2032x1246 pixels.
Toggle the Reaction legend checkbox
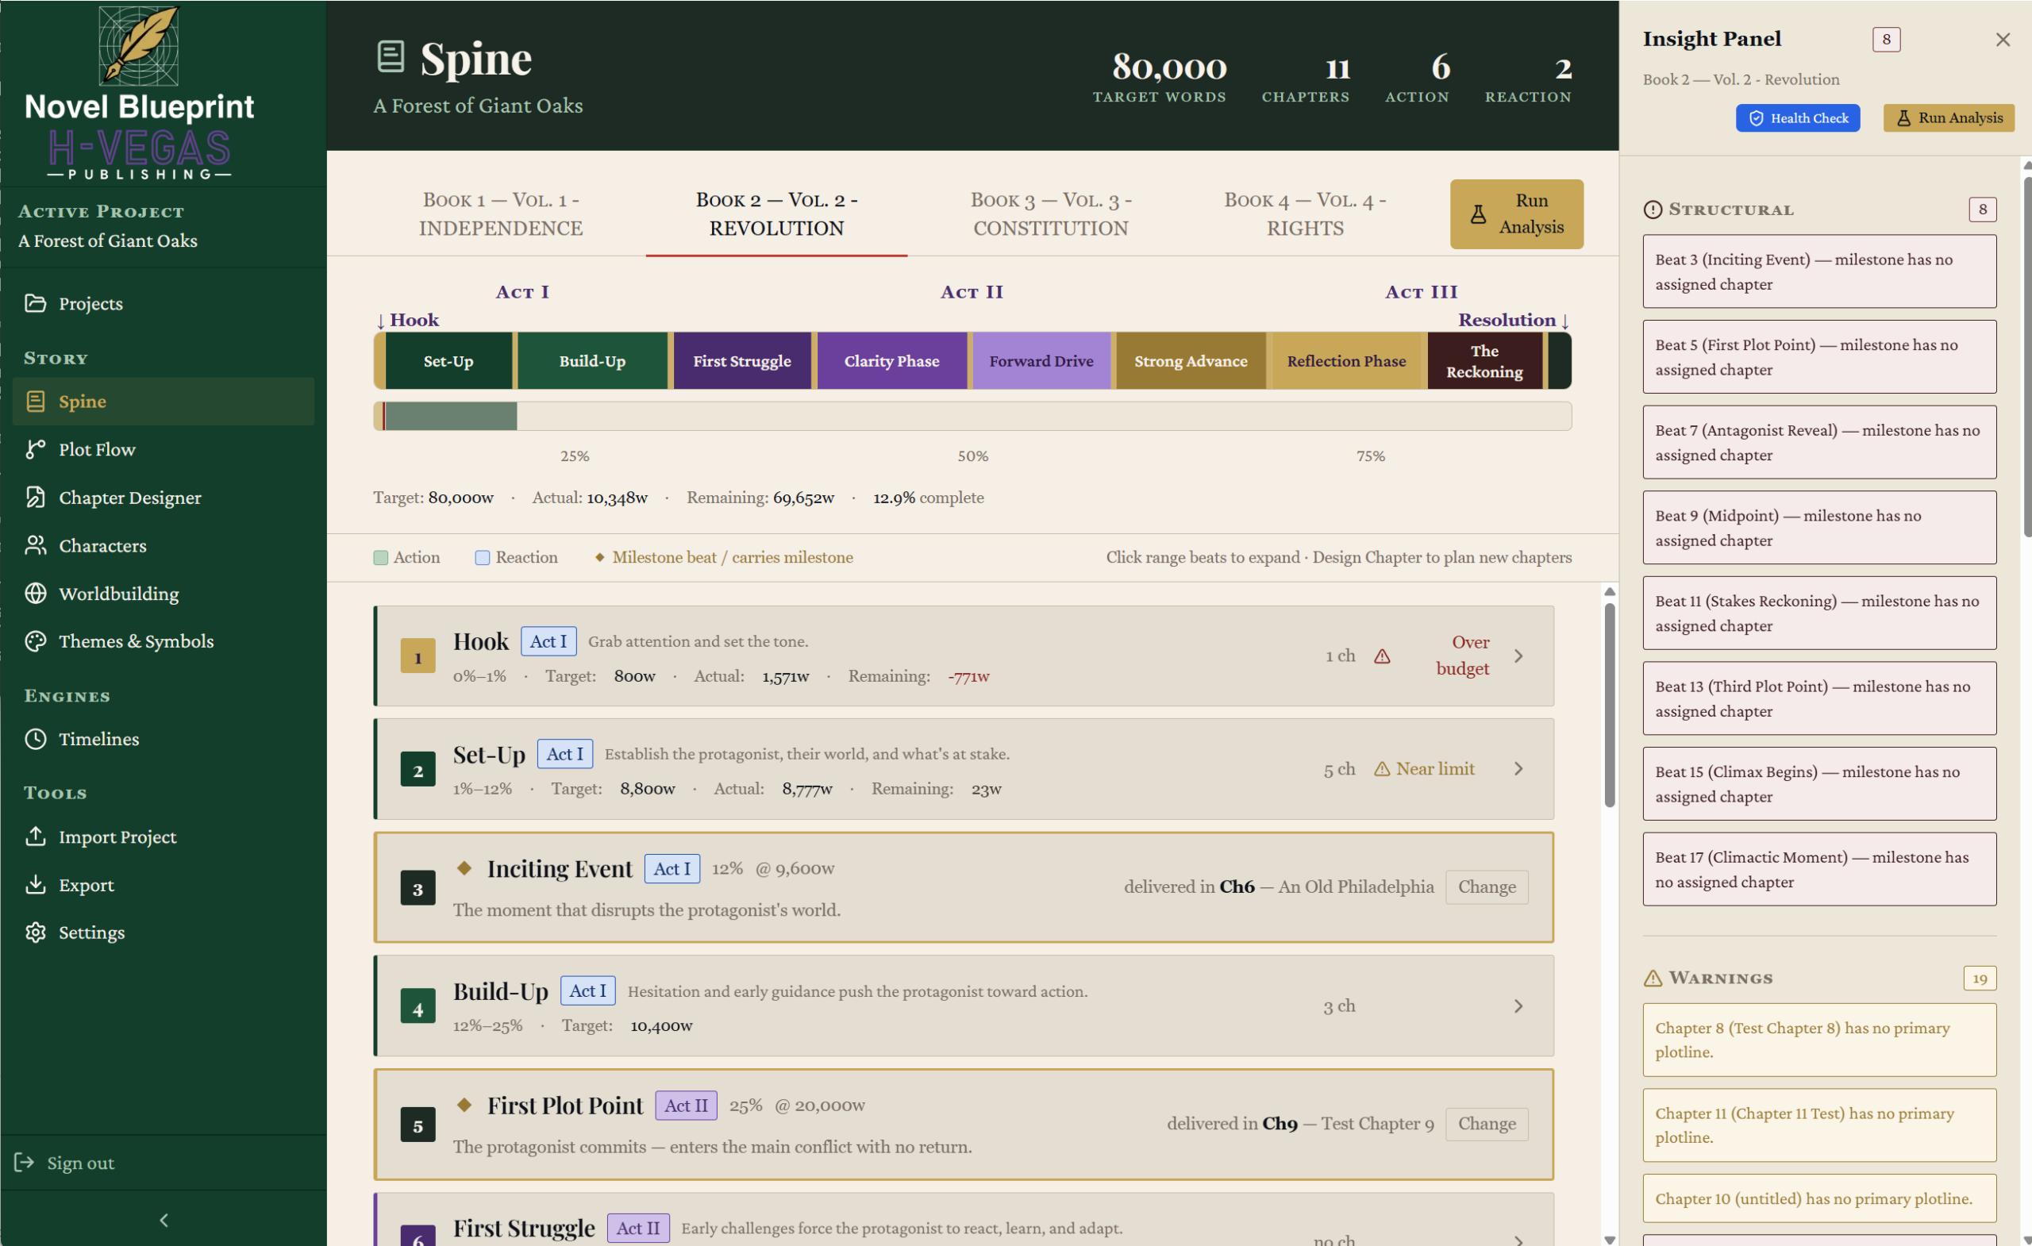[x=483, y=557]
